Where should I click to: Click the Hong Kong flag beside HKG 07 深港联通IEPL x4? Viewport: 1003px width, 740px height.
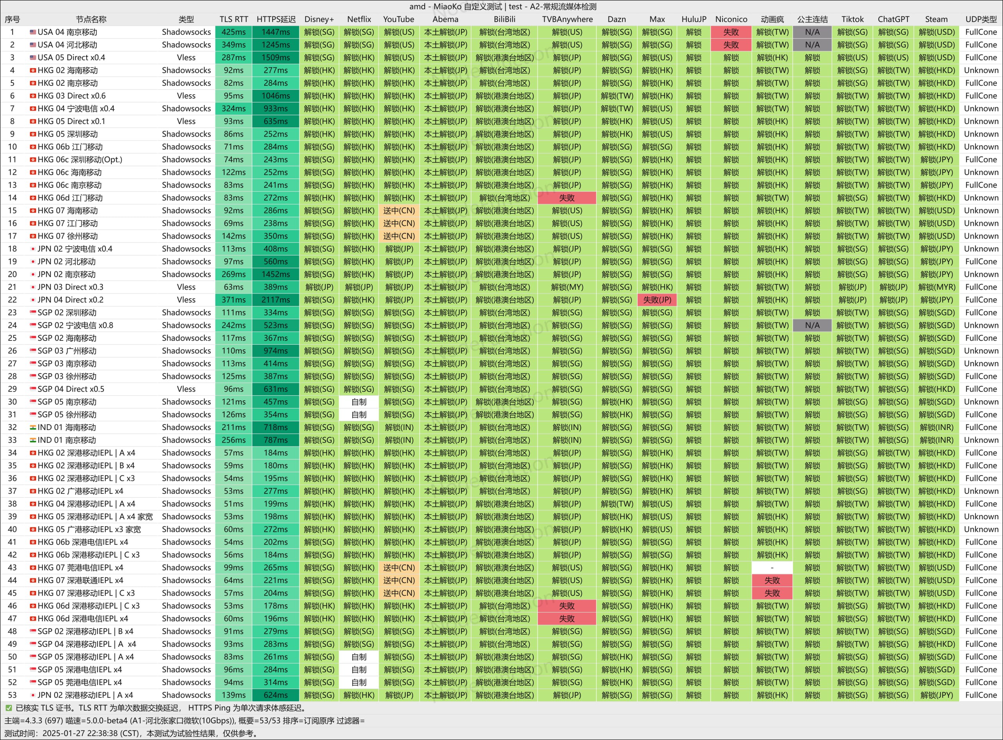click(33, 580)
